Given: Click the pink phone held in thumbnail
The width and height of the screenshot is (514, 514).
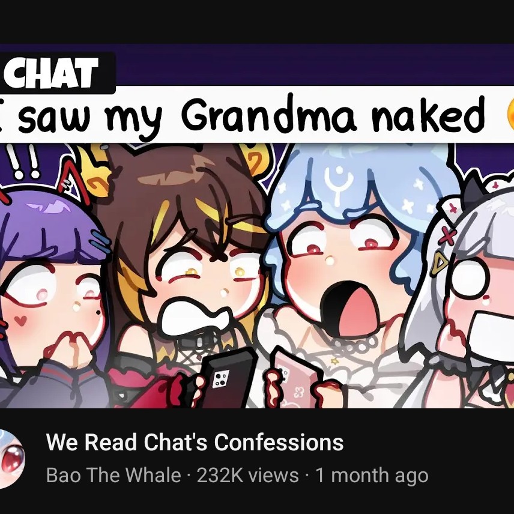Looking at the screenshot, I should click(296, 380).
